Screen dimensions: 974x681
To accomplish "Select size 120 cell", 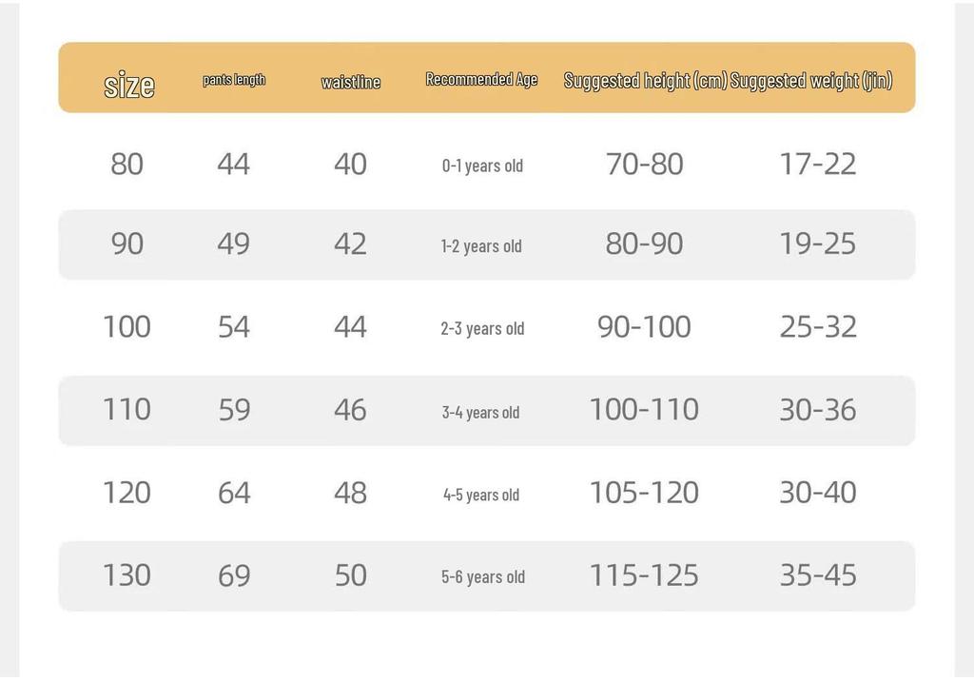I will click(x=127, y=493).
